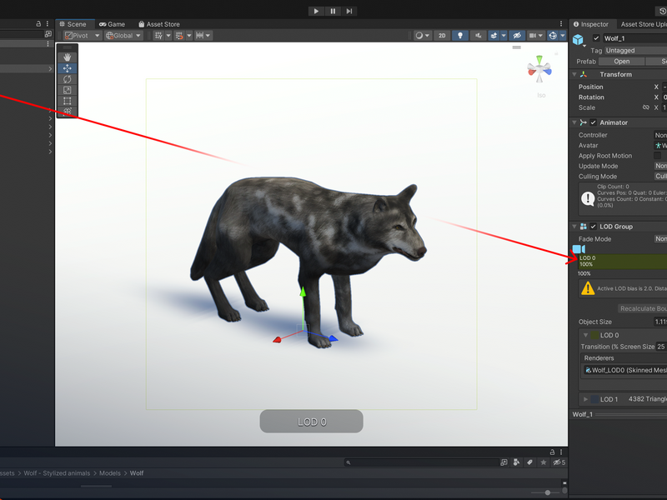Click the search by label tag icon
This screenshot has height=500, width=667.
529,462
